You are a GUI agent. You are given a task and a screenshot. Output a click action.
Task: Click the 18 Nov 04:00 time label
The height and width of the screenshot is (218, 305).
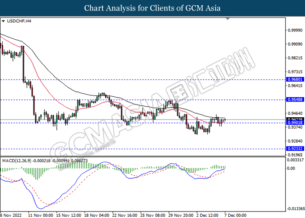click(x=97, y=215)
